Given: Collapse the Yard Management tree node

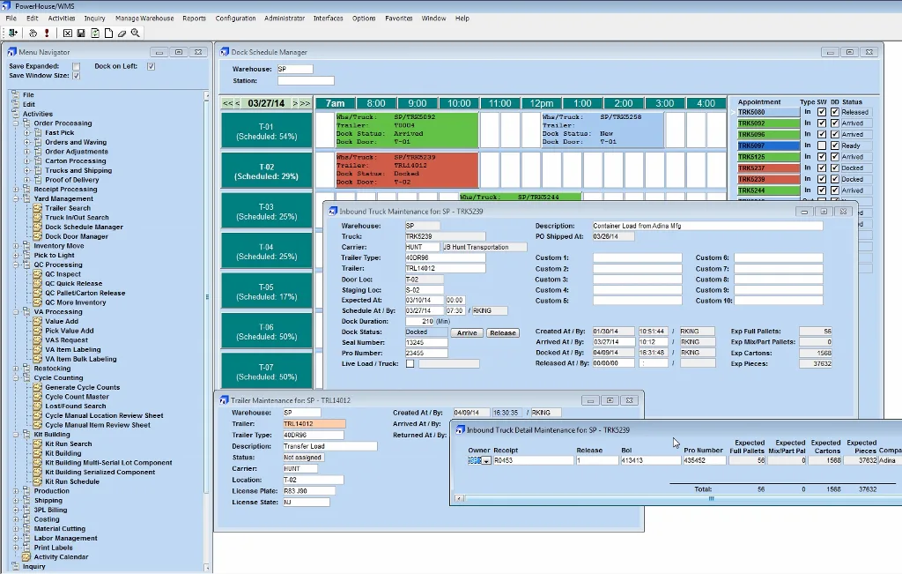Looking at the screenshot, I should [16, 198].
